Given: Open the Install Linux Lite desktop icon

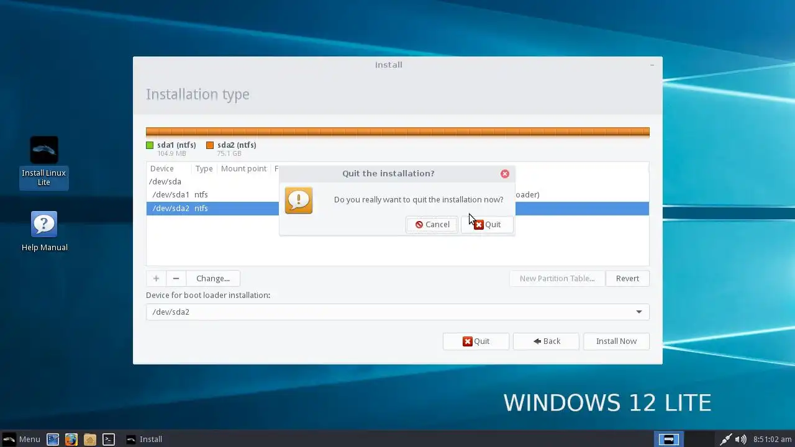Looking at the screenshot, I should click(44, 163).
